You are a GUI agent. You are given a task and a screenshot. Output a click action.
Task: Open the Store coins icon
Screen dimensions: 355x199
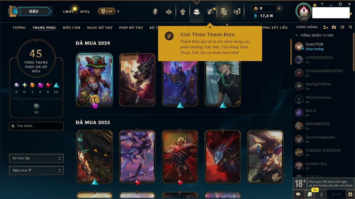coord(237,12)
